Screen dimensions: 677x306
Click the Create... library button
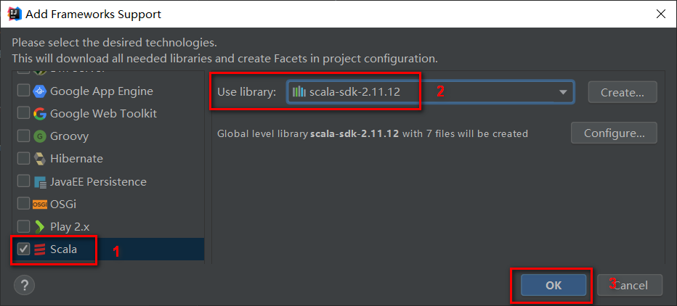[x=623, y=92]
